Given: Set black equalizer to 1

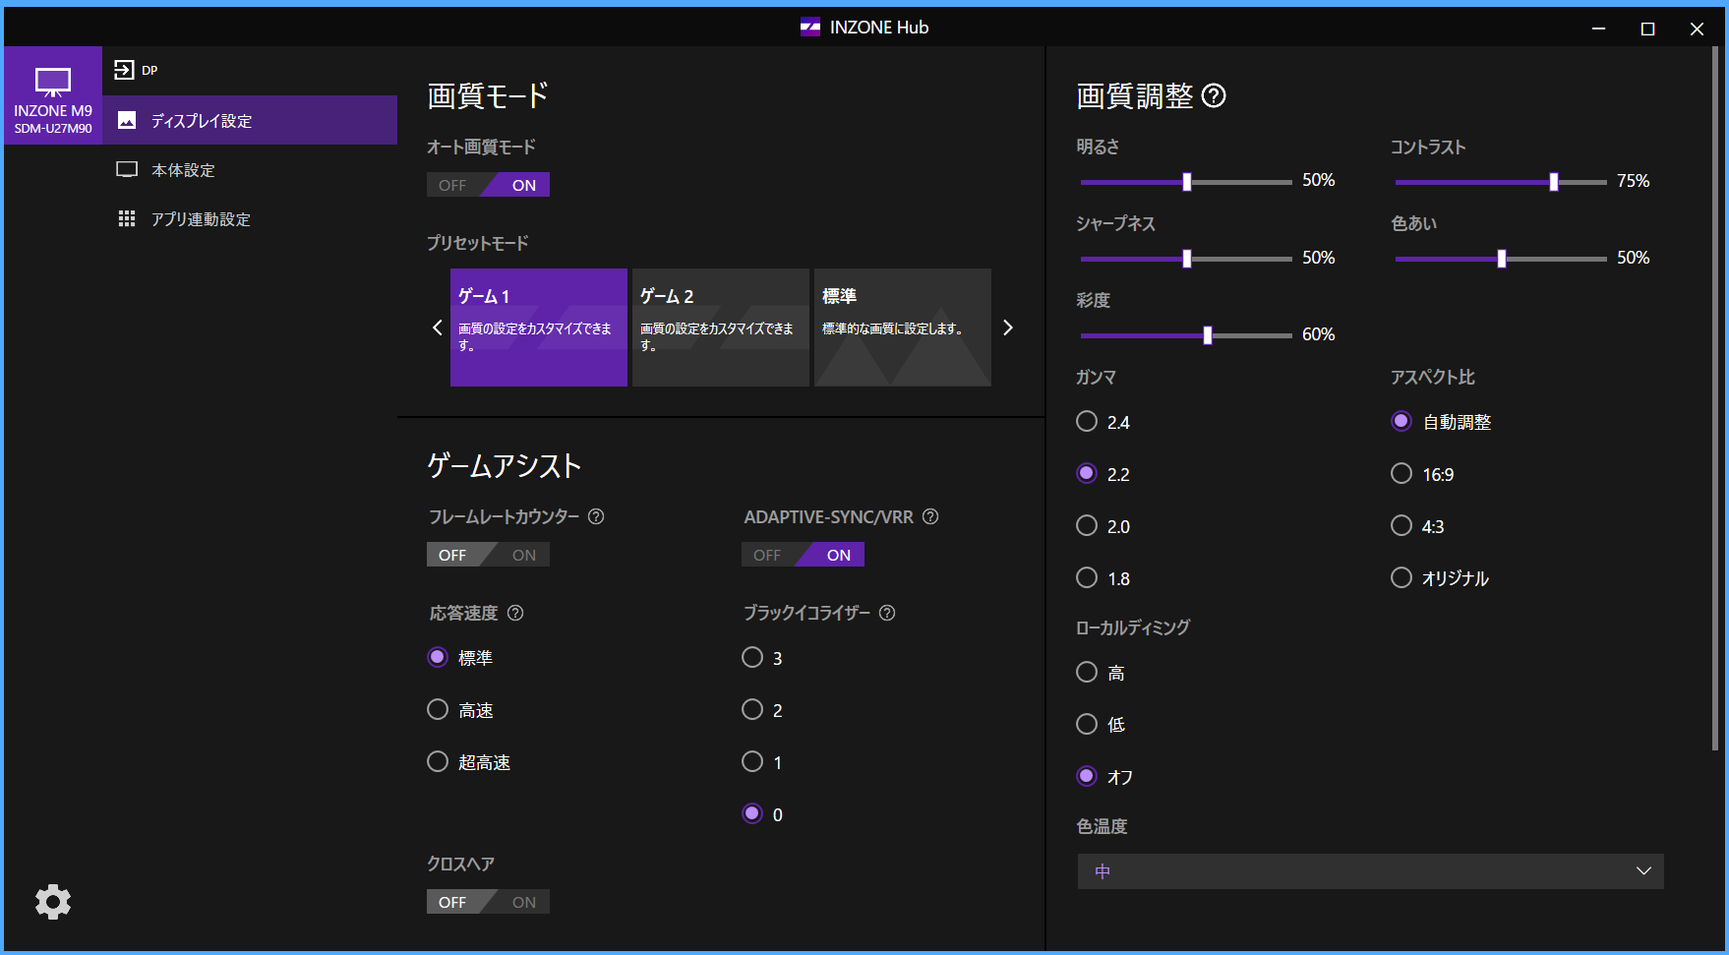Looking at the screenshot, I should click(752, 761).
